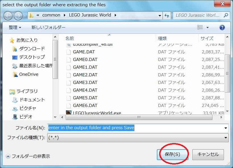Click 新しいフォルダー button
Screen dimensions: 233x168
(x=48, y=28)
